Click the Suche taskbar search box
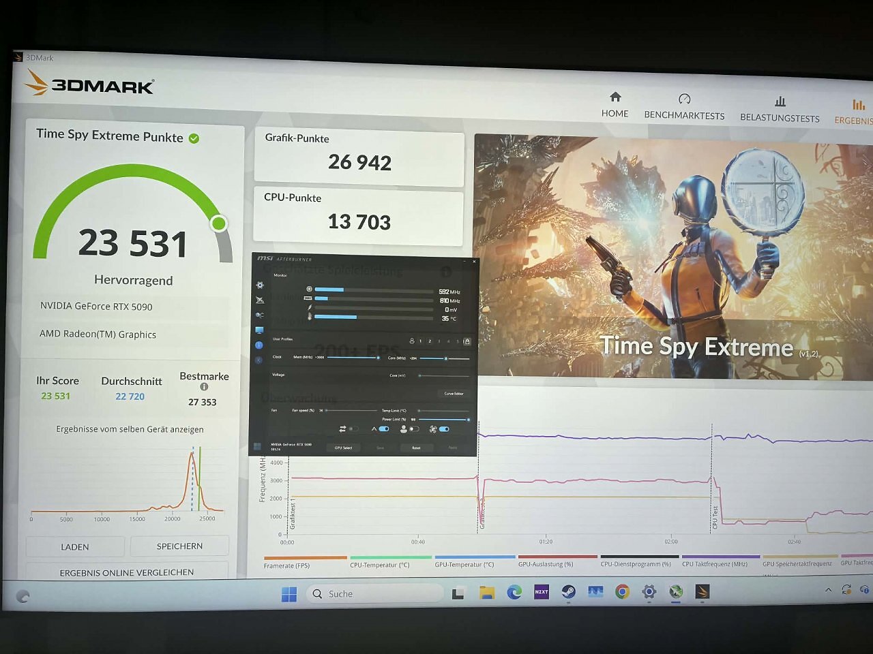This screenshot has height=654, width=873. click(375, 593)
